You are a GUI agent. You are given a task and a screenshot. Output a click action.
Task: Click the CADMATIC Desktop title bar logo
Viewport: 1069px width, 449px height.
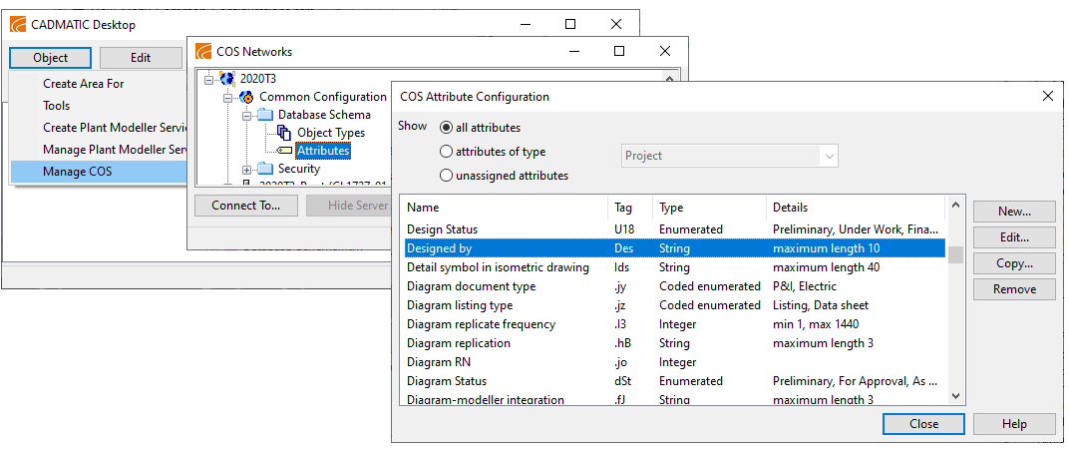[17, 24]
